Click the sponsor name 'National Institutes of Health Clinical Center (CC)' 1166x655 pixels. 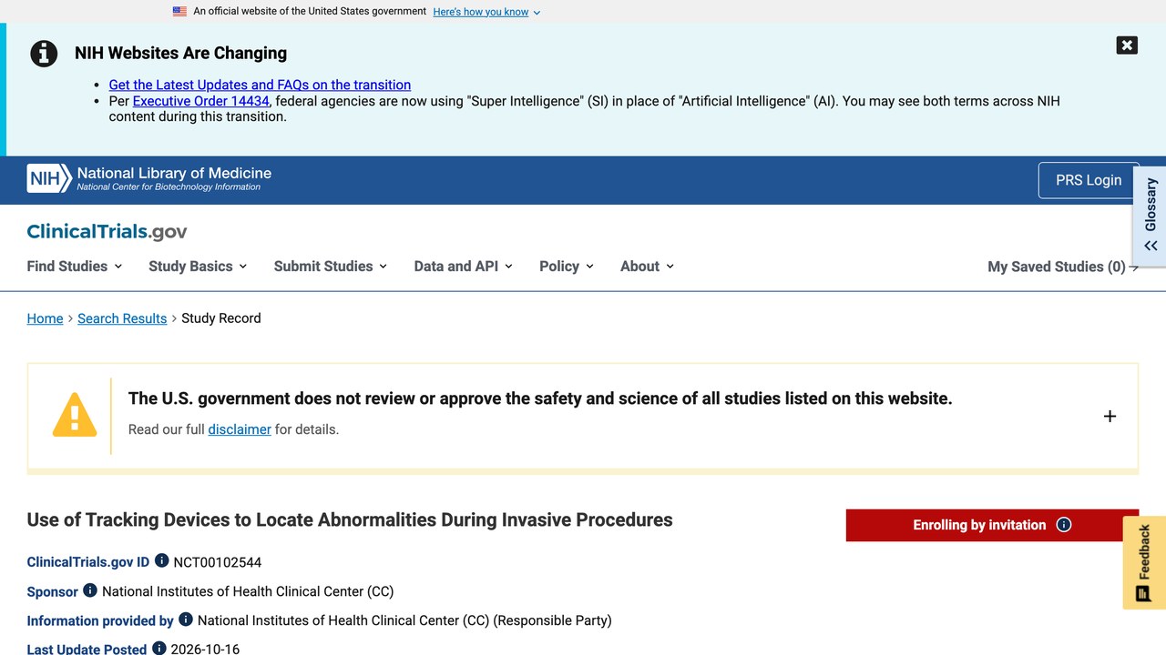click(x=248, y=591)
